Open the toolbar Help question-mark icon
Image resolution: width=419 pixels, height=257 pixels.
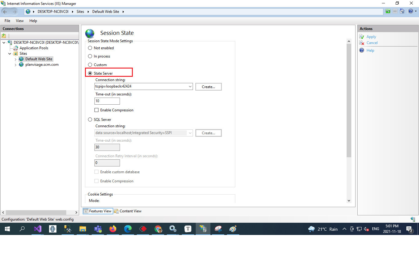(x=410, y=11)
